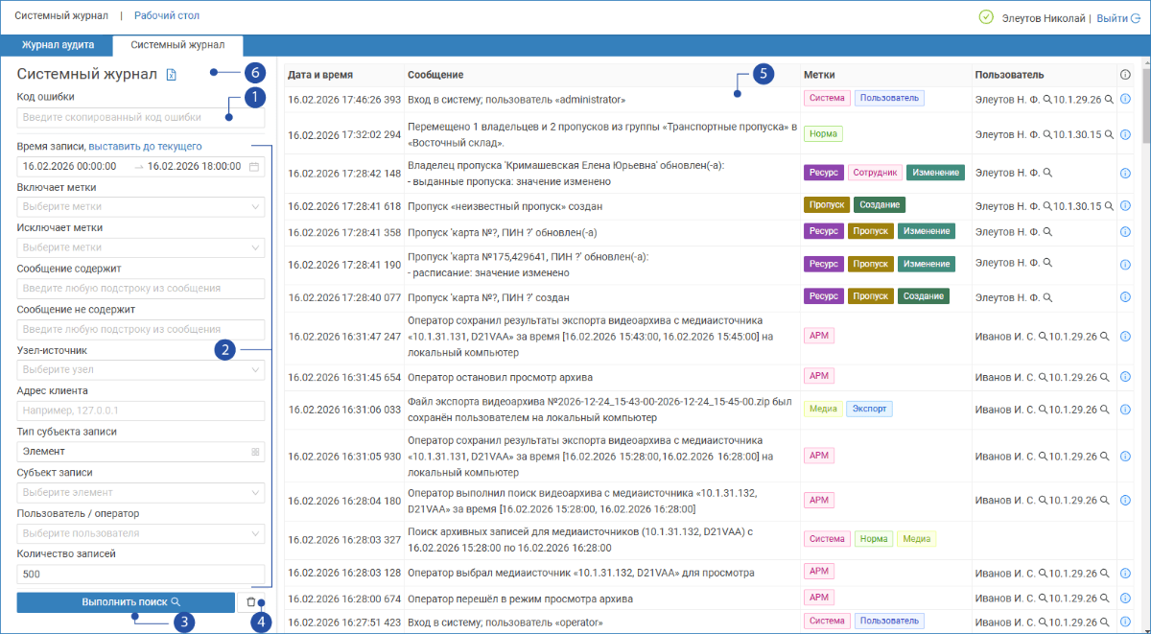Click the vertical scrollbar of the journal table
This screenshot has width=1151, height=634.
pyautogui.click(x=1144, y=345)
